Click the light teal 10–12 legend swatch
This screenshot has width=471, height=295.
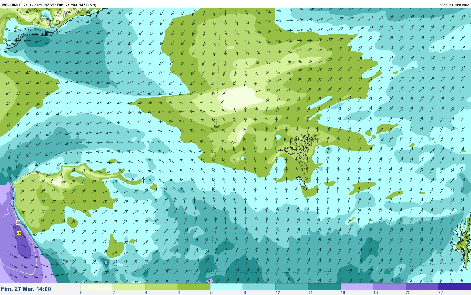click(259, 287)
